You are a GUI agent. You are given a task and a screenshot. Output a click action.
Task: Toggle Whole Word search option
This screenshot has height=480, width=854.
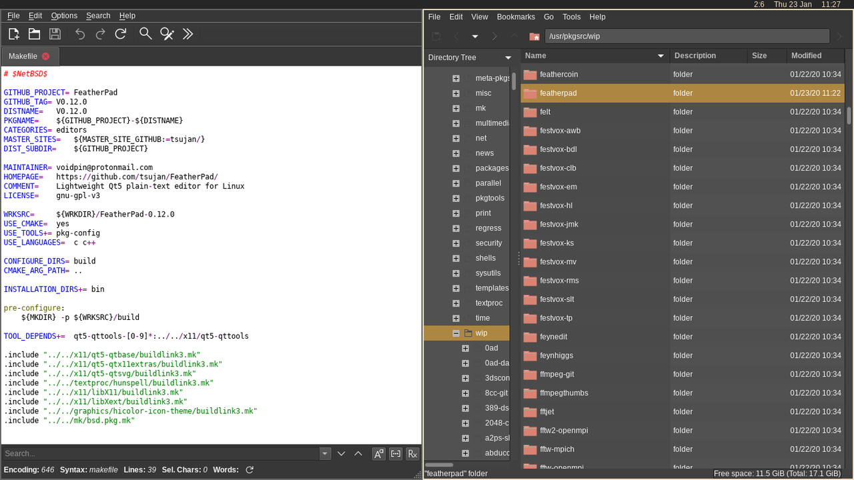tap(396, 453)
